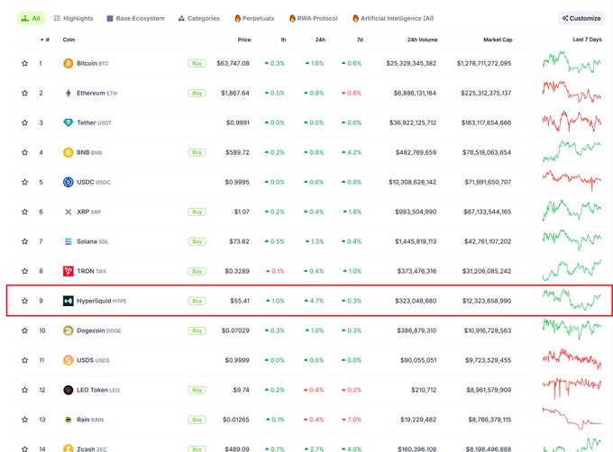
Task: Open Rain 7-day sparkline chart
Action: click(572, 419)
